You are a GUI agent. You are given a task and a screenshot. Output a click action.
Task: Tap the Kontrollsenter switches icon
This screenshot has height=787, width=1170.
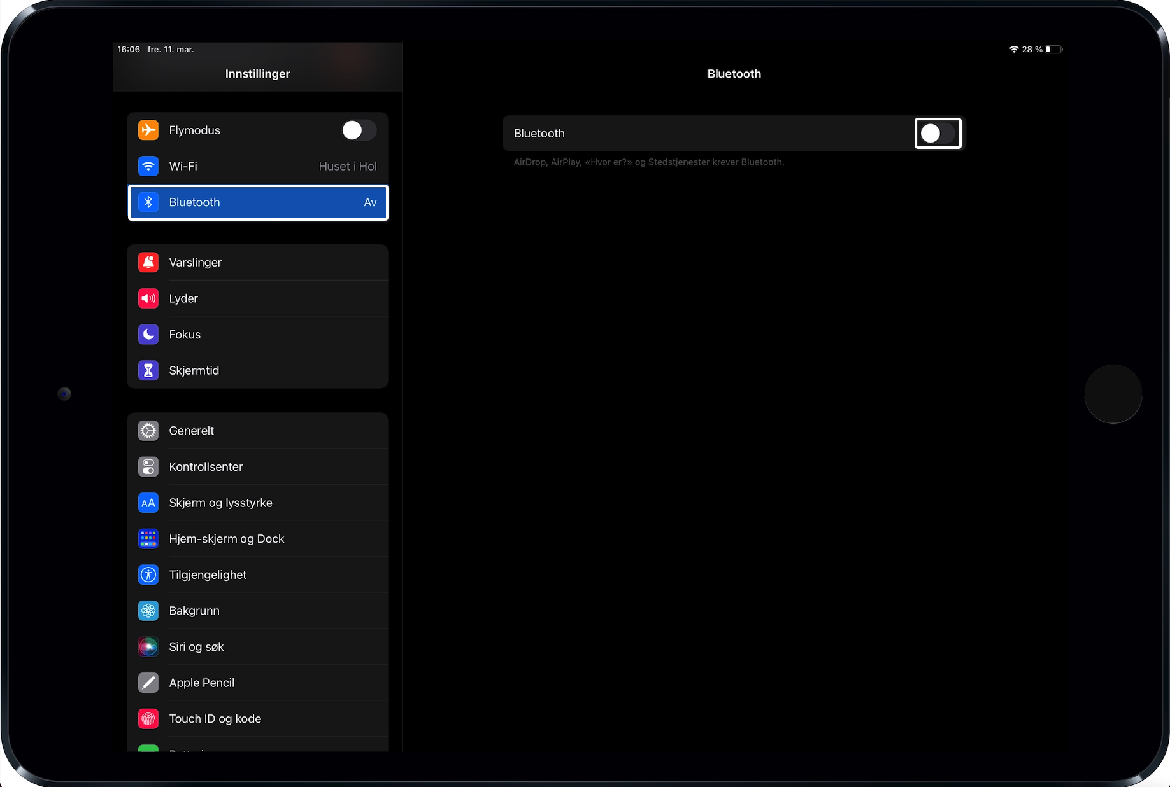148,466
